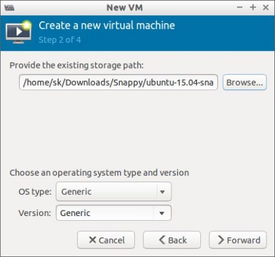Click the X icon on Cancel button

click(x=92, y=240)
